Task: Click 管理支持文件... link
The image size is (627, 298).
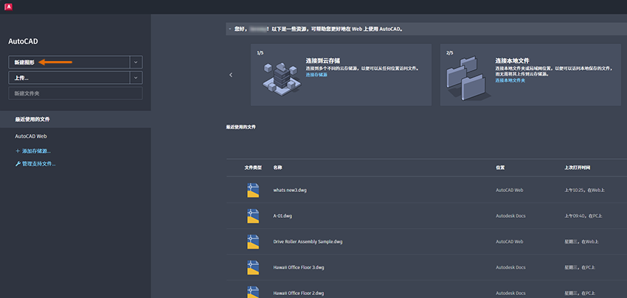Action: coord(35,164)
